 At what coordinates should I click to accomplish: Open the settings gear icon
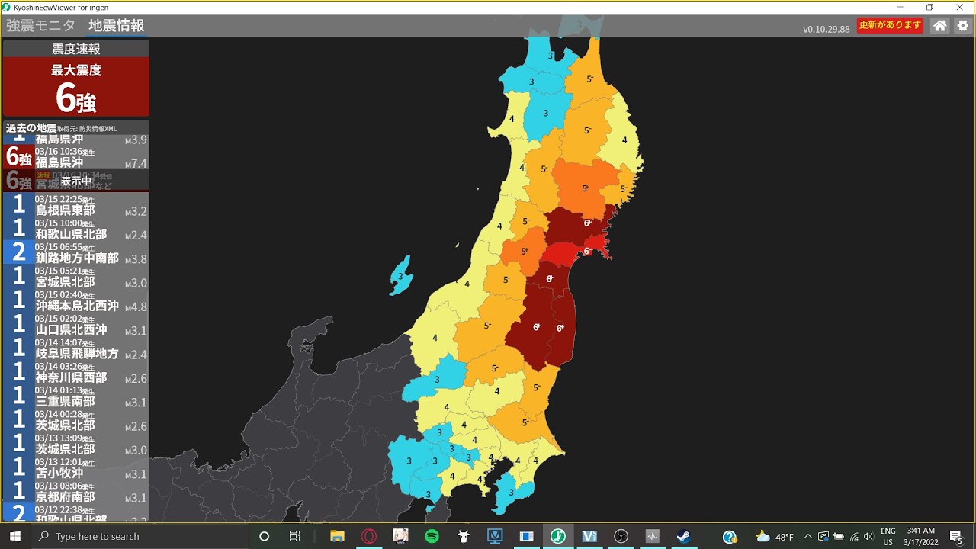pos(963,26)
